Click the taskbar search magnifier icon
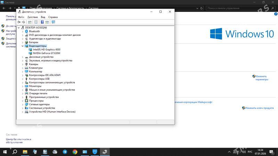Viewport: 278px width, 156px height. point(15,152)
